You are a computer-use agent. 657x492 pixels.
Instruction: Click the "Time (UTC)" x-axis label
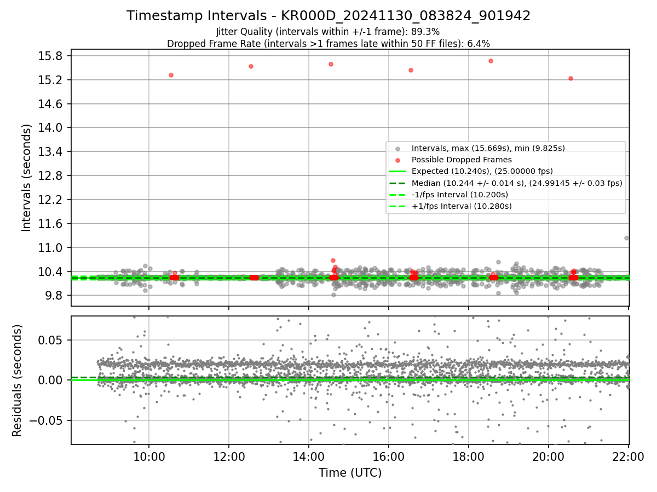pyautogui.click(x=350, y=472)
